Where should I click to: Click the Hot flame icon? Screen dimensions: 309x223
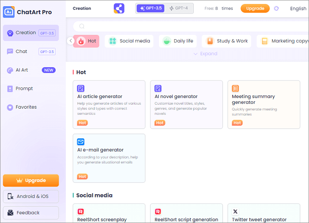[x=81, y=41]
